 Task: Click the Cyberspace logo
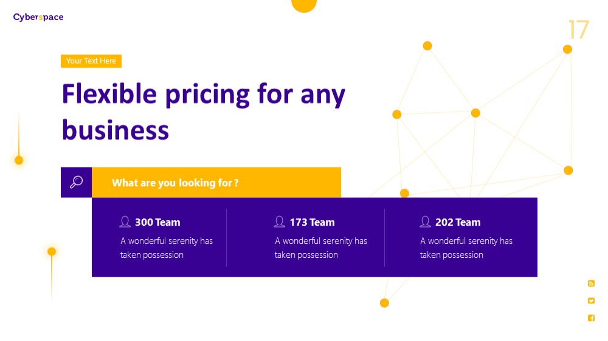click(38, 17)
